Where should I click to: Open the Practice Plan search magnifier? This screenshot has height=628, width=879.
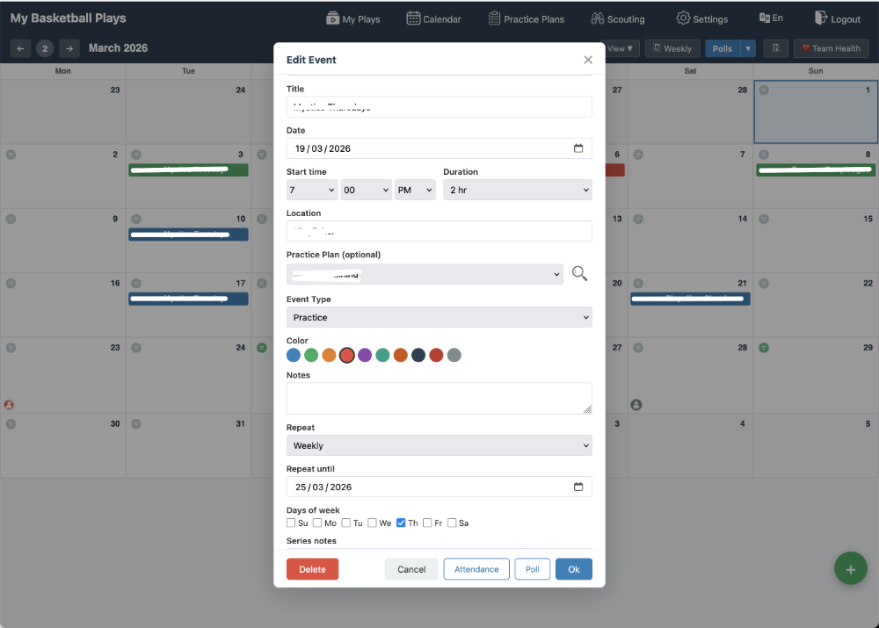[x=579, y=273]
